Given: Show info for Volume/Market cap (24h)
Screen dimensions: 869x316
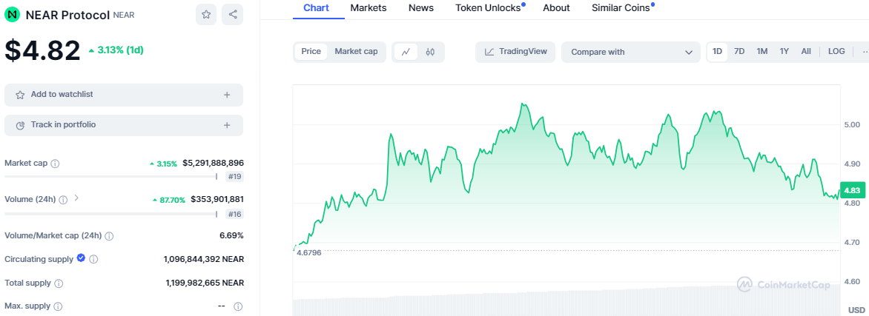Looking at the screenshot, I should [109, 236].
